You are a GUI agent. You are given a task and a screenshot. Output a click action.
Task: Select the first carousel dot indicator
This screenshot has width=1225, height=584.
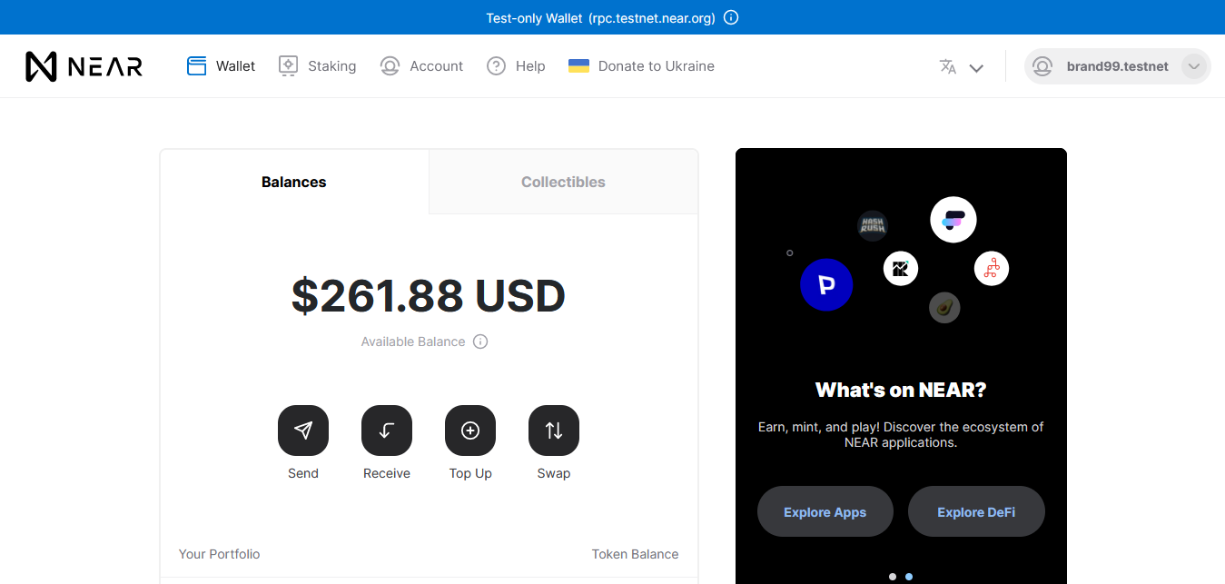(893, 576)
